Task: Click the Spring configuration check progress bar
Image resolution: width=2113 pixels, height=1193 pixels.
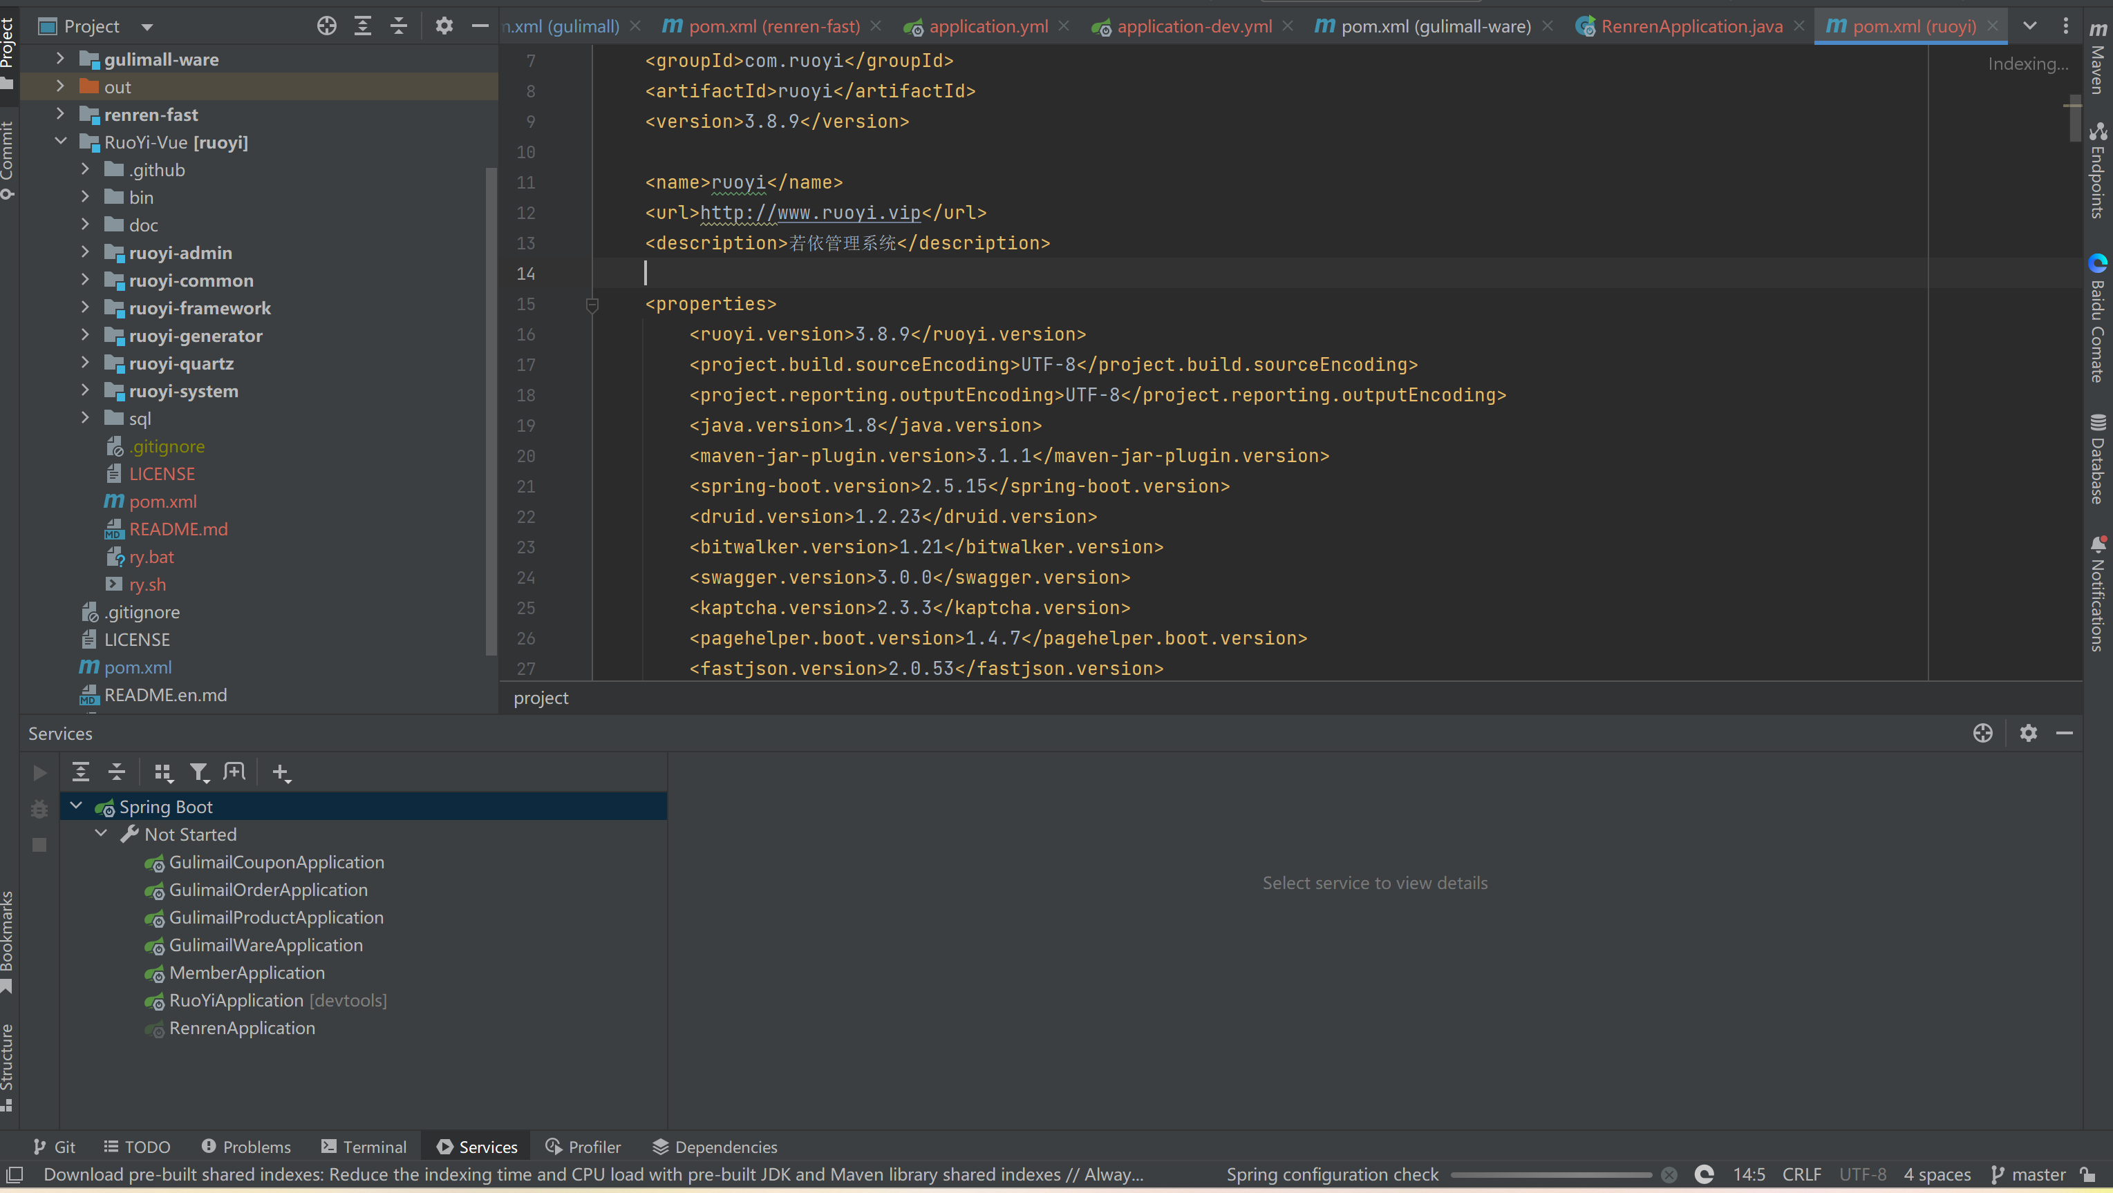Action: [x=1550, y=1174]
